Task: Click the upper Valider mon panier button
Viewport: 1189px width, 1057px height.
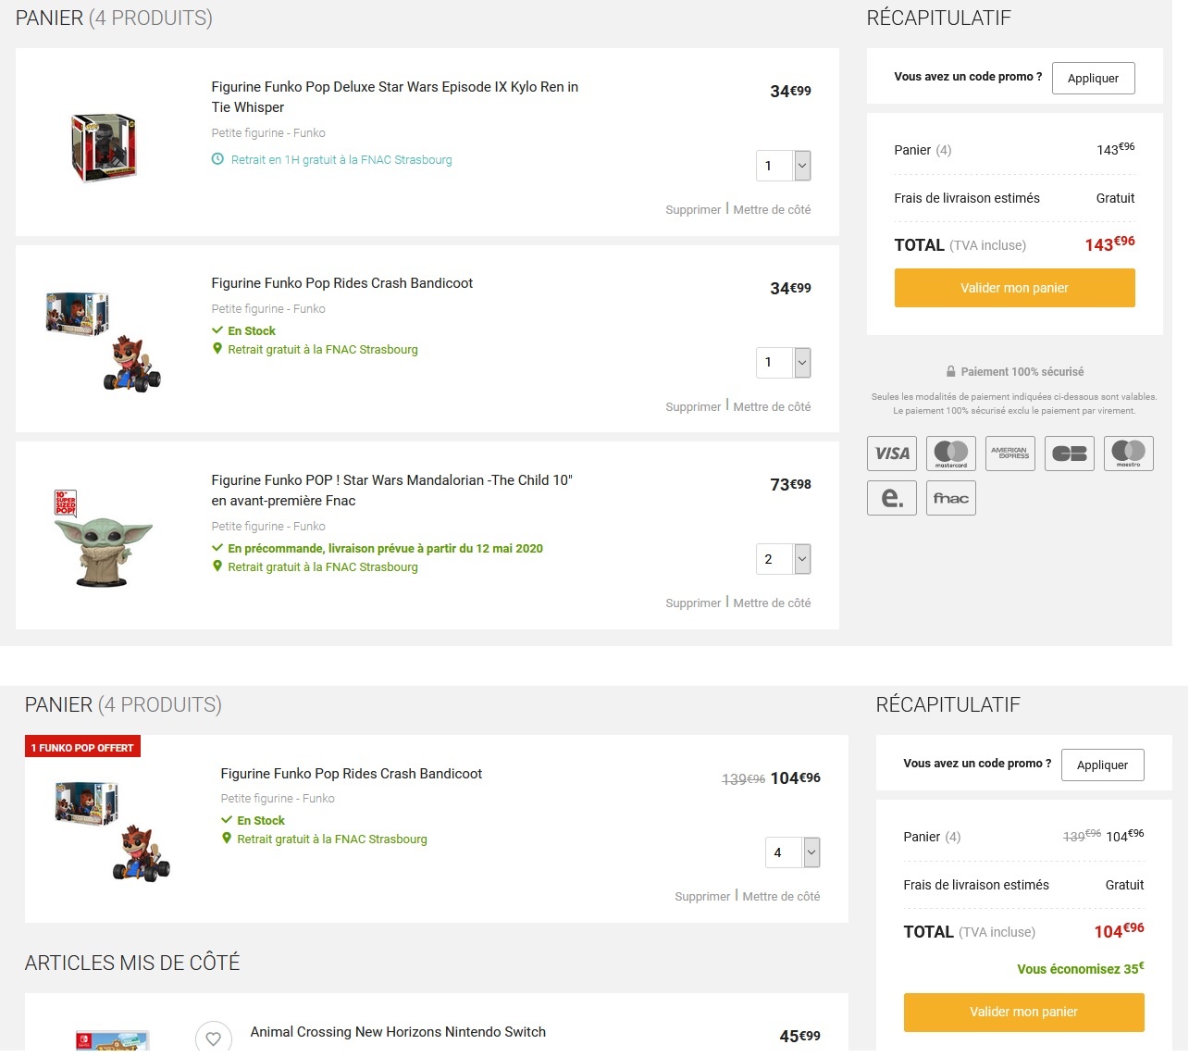Action: pos(1014,288)
